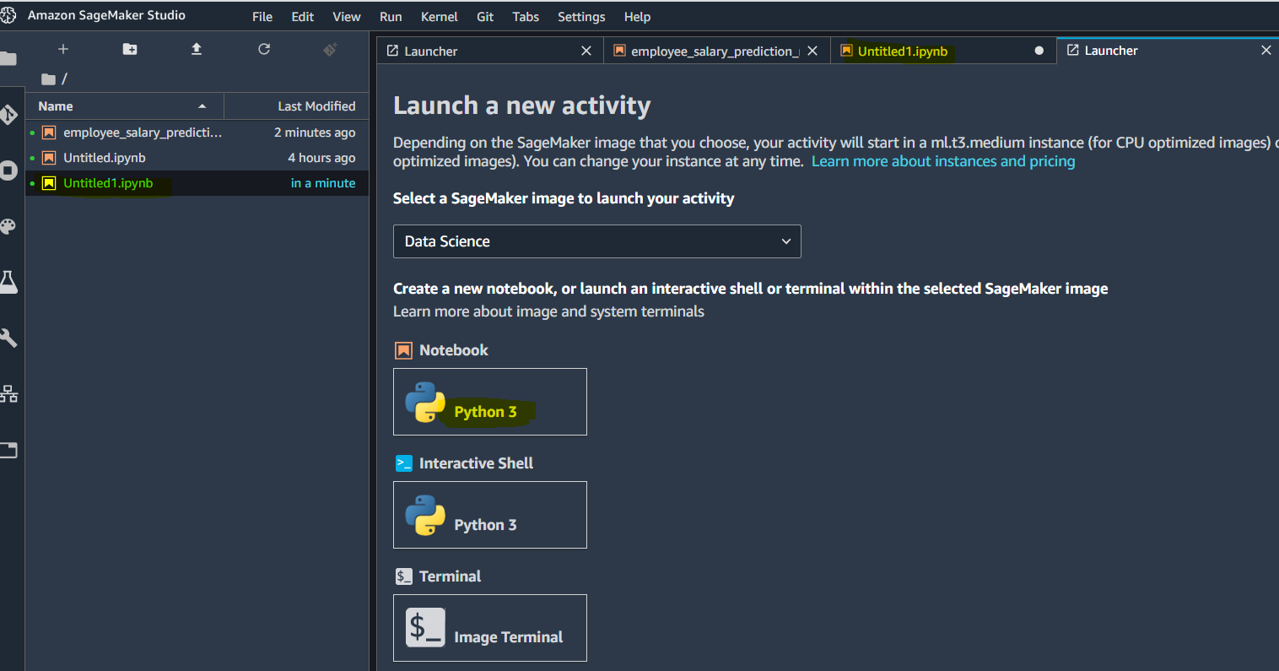Launch Python 3 notebook
1279x671 pixels.
[490, 402]
